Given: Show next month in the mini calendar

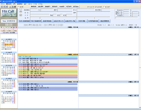Looking at the screenshot, I should 15,39.
